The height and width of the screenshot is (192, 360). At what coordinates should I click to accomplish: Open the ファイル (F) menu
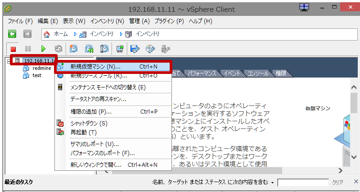(x=20, y=21)
